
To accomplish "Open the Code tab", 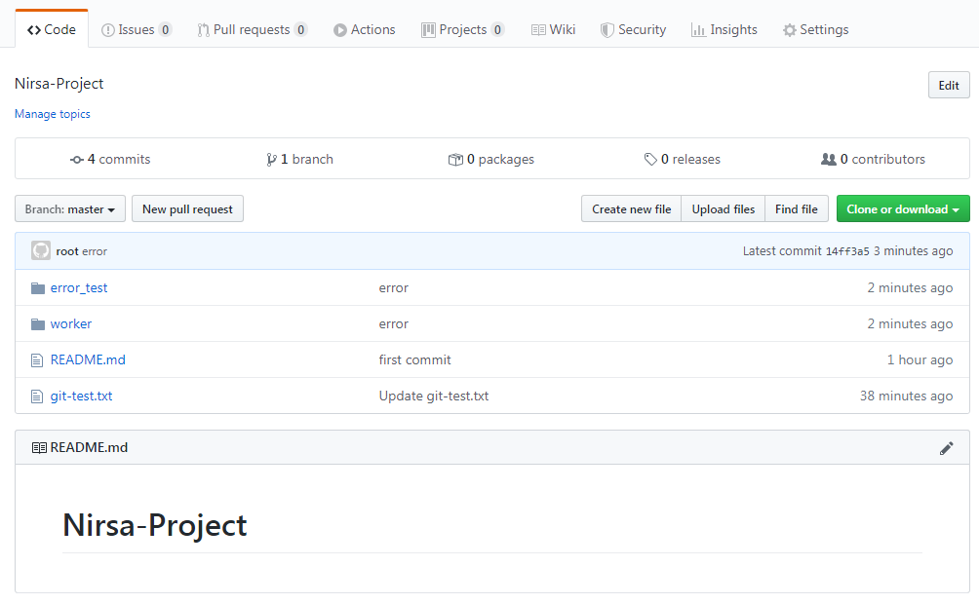I will click(x=52, y=29).
